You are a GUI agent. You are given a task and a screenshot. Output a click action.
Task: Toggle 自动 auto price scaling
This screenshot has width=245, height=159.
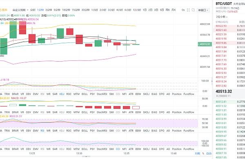(209, 154)
